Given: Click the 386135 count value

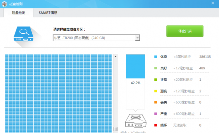Looking at the screenshot, I should pyautogui.click(x=205, y=57).
